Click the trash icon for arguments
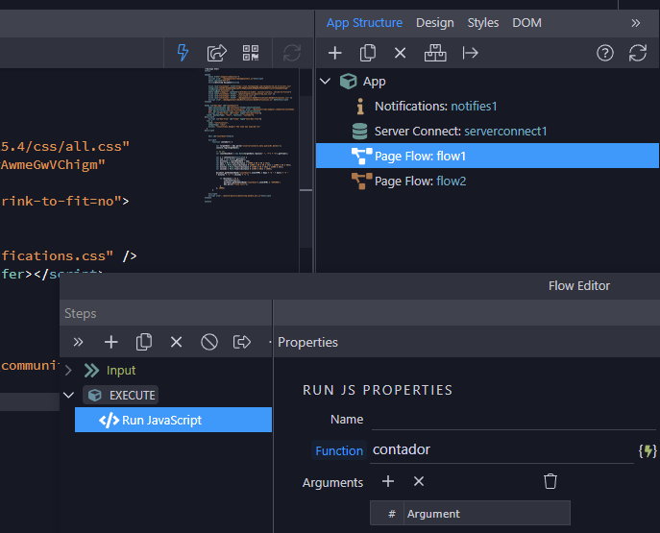This screenshot has width=660, height=533. click(550, 481)
